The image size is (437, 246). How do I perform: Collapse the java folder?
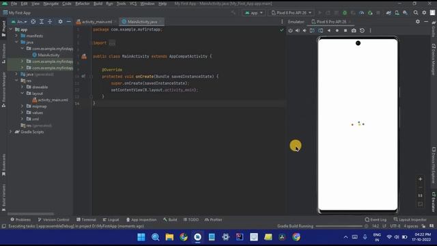16,42
